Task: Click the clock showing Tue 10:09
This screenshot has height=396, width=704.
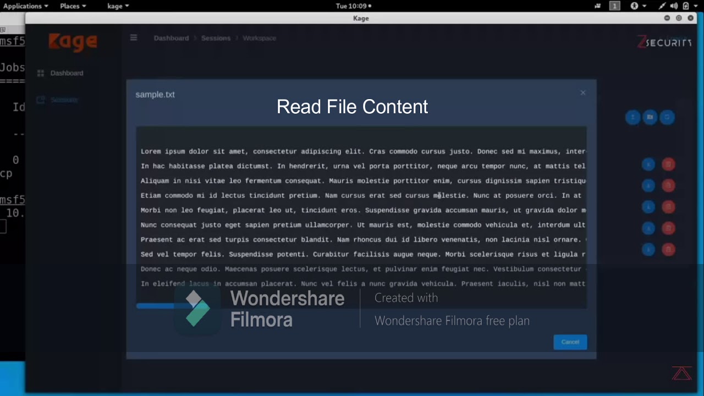Action: [x=353, y=6]
